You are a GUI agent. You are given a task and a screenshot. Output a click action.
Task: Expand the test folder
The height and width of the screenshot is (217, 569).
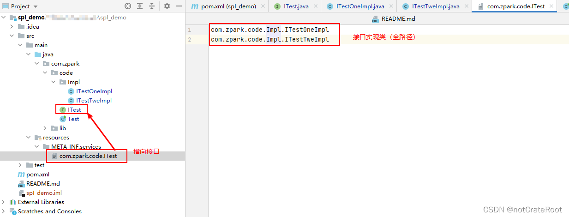(x=21, y=165)
